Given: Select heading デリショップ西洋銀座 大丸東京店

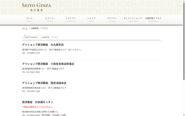Looking at the screenshot, I should (x=43, y=45).
